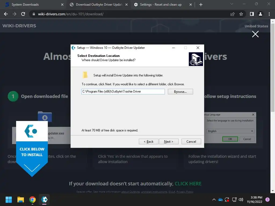The width and height of the screenshot is (275, 206).
Task: Bookmark this page with star icon
Action: (241, 14)
